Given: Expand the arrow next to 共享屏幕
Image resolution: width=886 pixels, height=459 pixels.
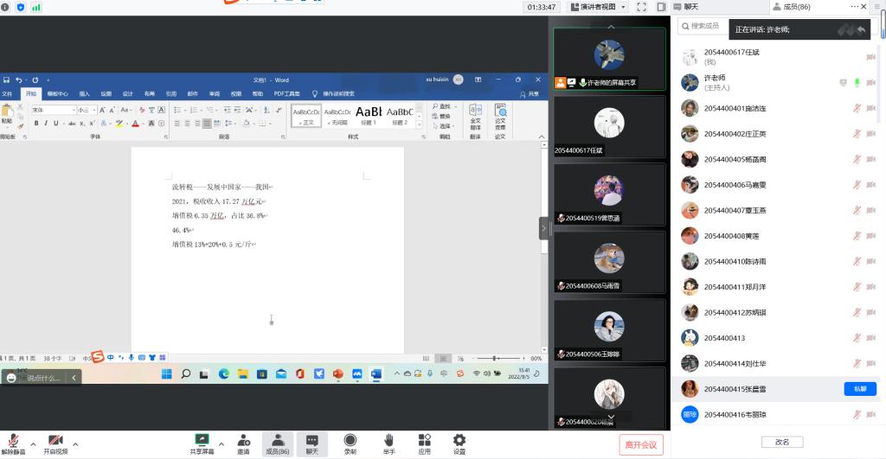Looking at the screenshot, I should pos(221,444).
